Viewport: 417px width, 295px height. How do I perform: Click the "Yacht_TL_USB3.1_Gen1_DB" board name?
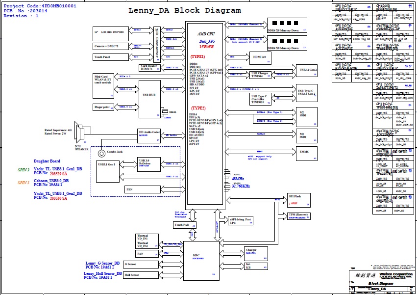(x=58, y=169)
